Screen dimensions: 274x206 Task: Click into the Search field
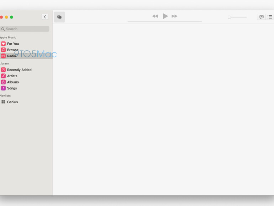pos(25,29)
